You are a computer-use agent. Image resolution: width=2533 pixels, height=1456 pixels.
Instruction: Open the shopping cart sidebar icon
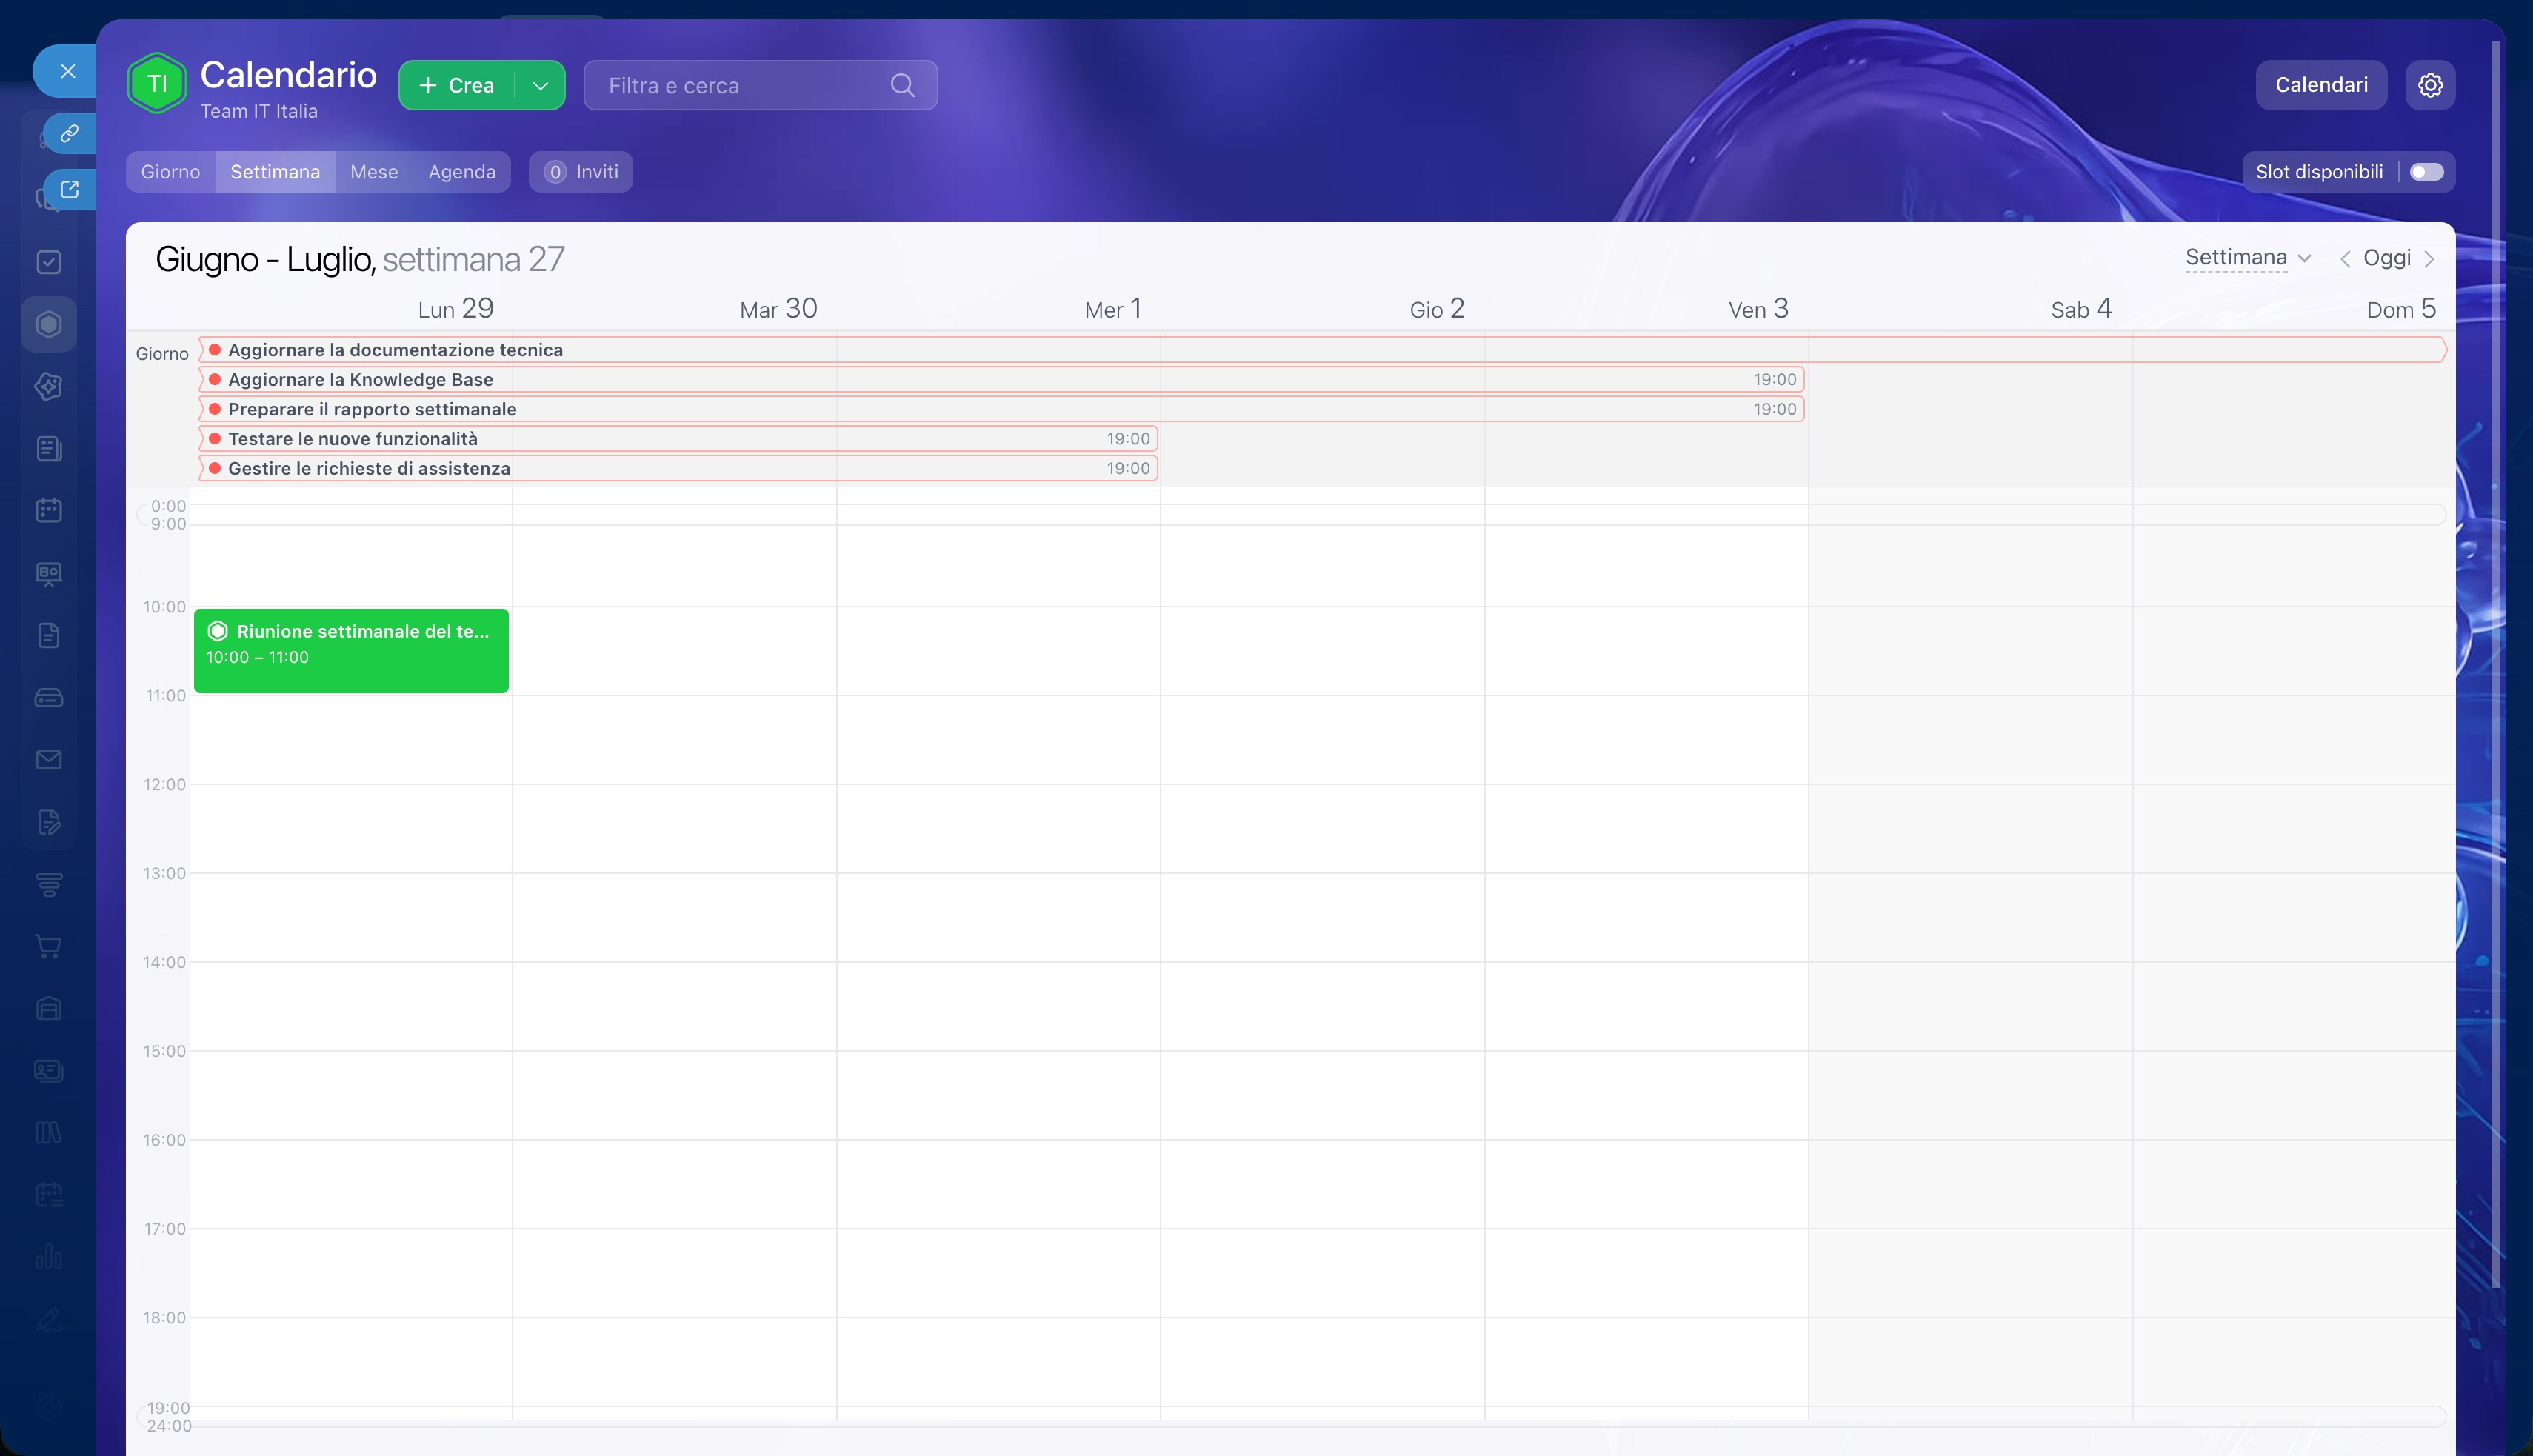[49, 946]
